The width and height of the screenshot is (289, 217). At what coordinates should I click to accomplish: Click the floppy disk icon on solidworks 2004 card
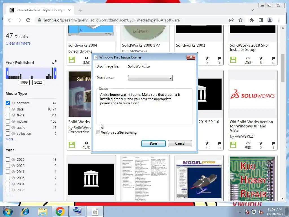pyautogui.click(x=72, y=60)
